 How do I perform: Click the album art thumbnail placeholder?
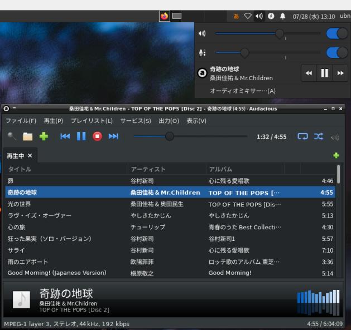pos(21,299)
